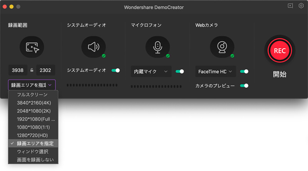Open the video editor icon in title bar
308x171 pixels.
290,6
